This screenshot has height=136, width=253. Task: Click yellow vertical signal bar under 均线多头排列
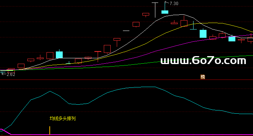click(x=50, y=130)
